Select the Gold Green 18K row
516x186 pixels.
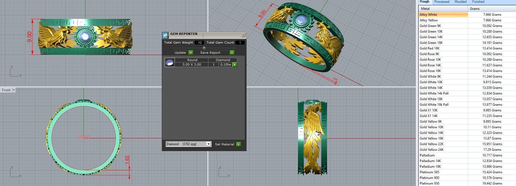[467, 43]
